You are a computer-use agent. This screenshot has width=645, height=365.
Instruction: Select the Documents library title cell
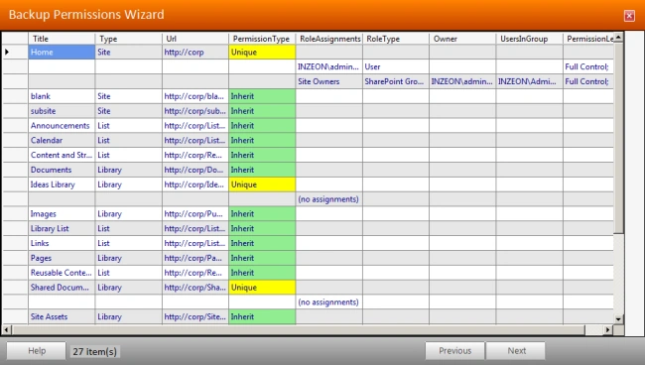pyautogui.click(x=62, y=170)
